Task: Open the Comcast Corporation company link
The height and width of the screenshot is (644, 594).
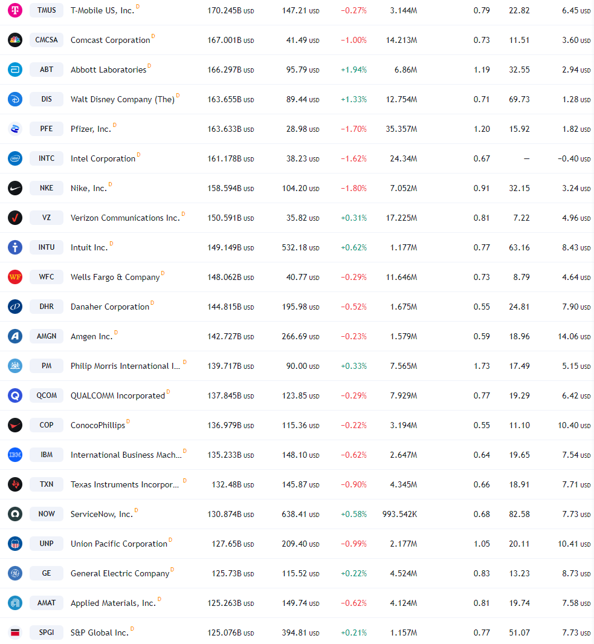Action: 111,41
